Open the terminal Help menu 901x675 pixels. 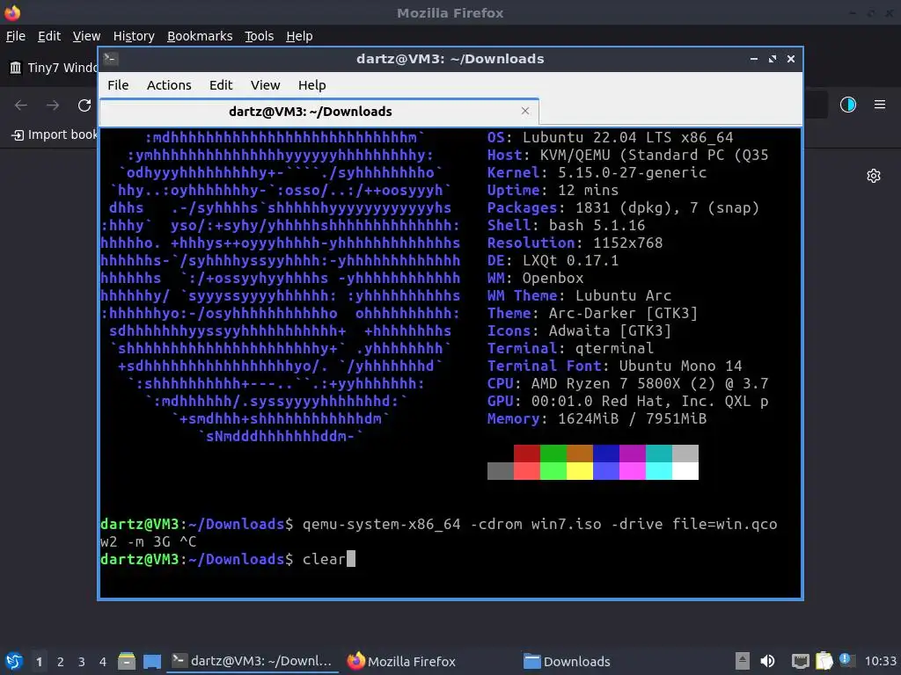tap(312, 85)
